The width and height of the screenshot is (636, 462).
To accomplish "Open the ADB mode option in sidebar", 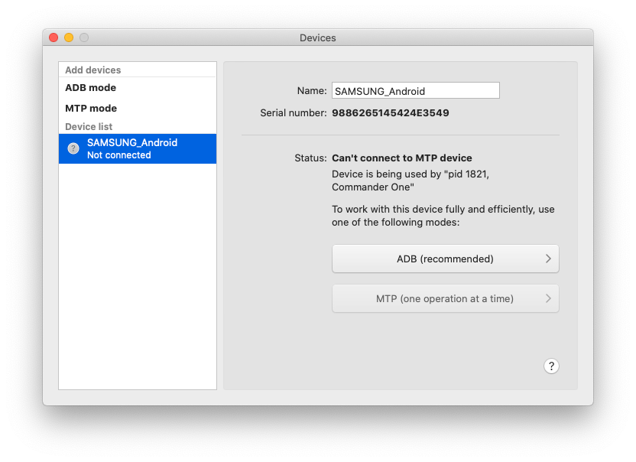I will 138,88.
